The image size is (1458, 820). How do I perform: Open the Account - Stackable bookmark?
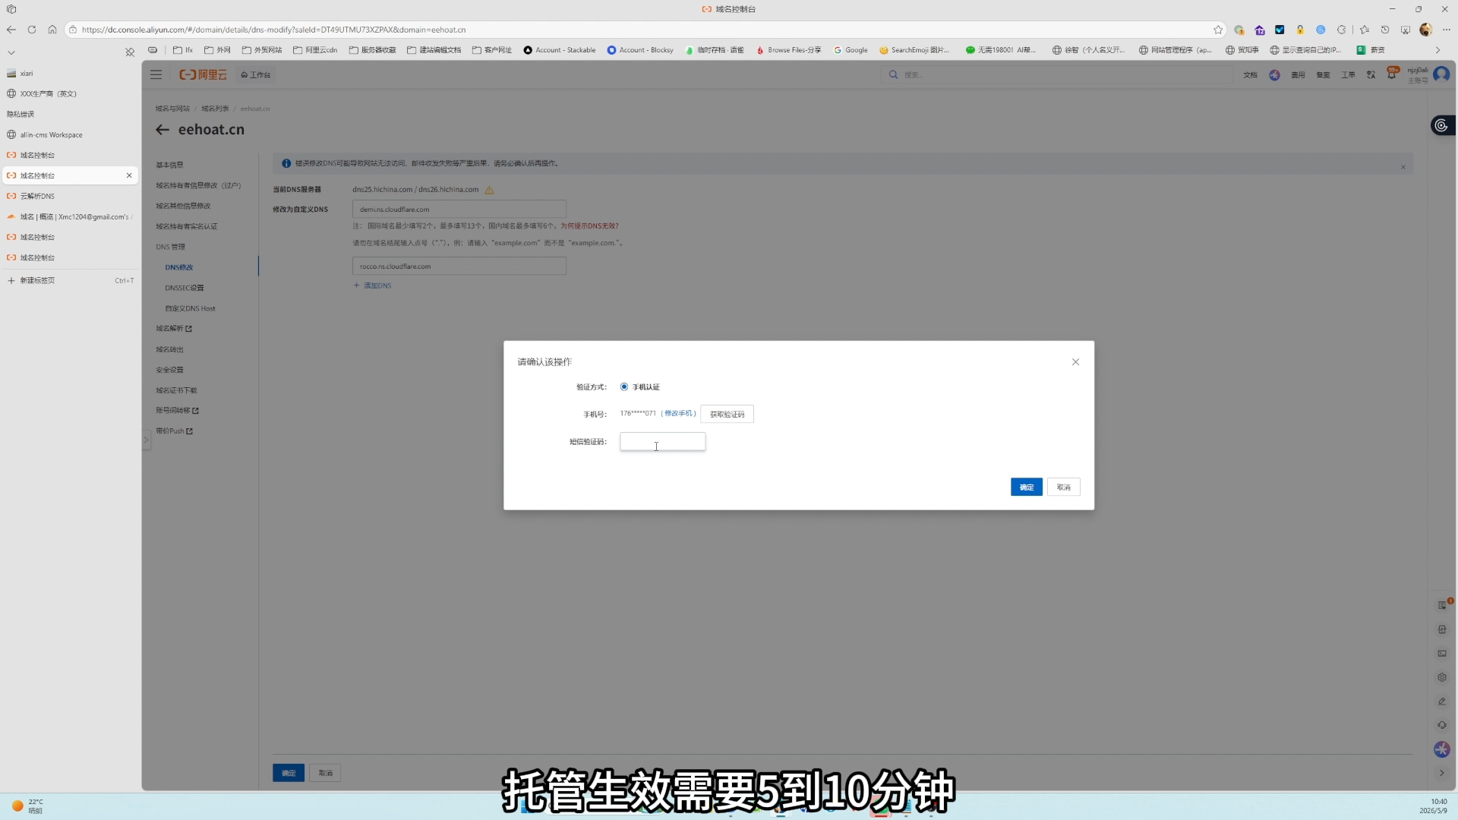560,50
